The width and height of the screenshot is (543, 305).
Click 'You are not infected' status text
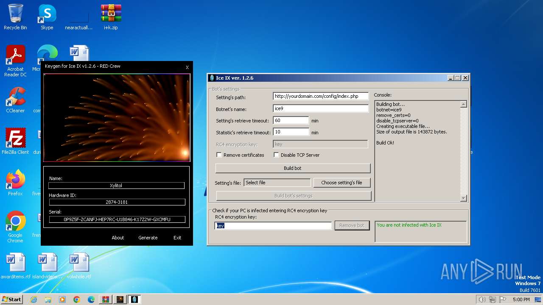click(409, 225)
